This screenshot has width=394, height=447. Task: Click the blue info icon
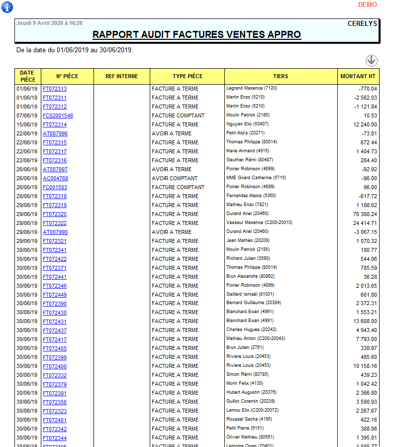pos(7,7)
